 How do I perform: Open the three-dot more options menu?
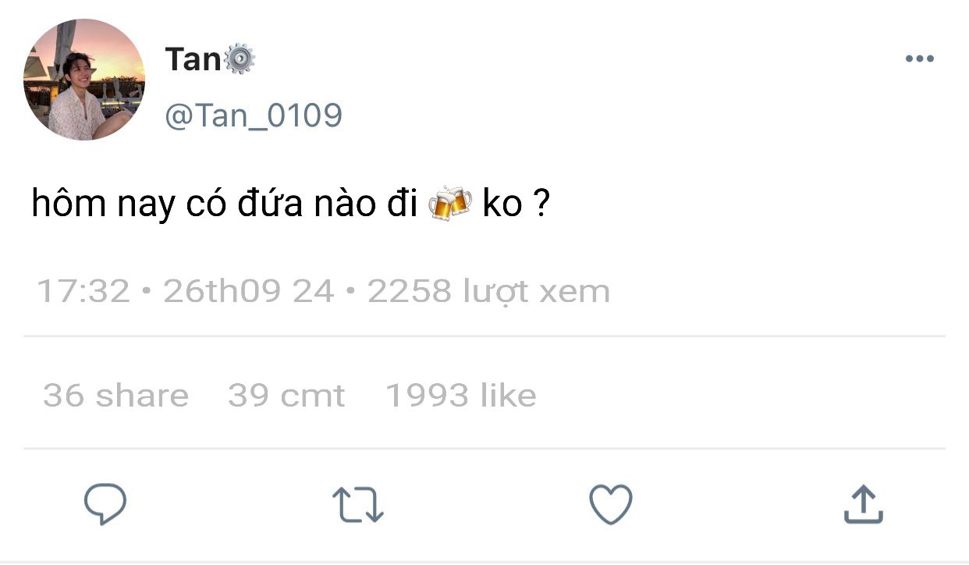tap(920, 59)
